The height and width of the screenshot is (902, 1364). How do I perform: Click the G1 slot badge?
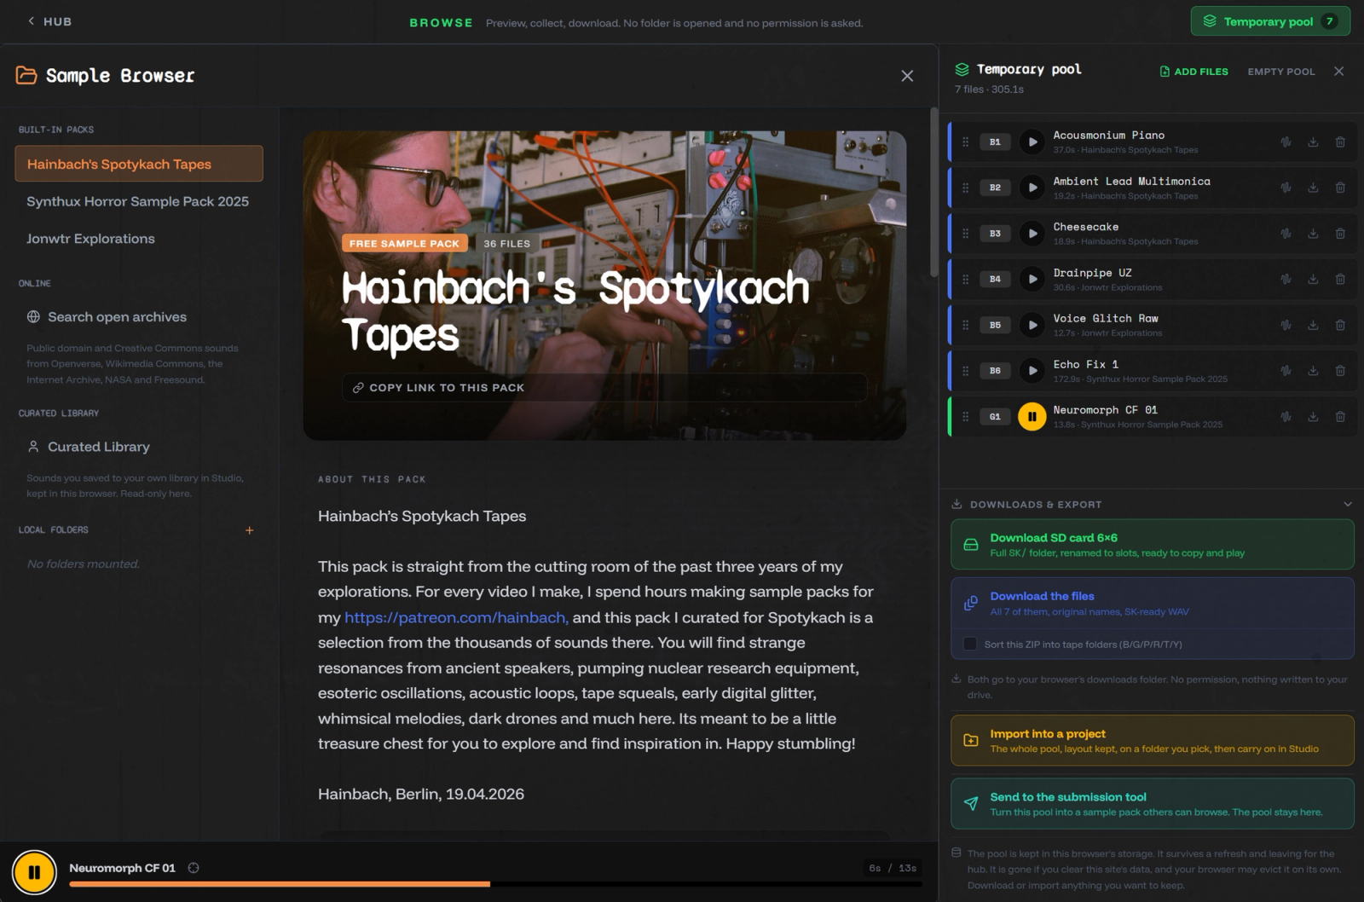pyautogui.click(x=995, y=417)
